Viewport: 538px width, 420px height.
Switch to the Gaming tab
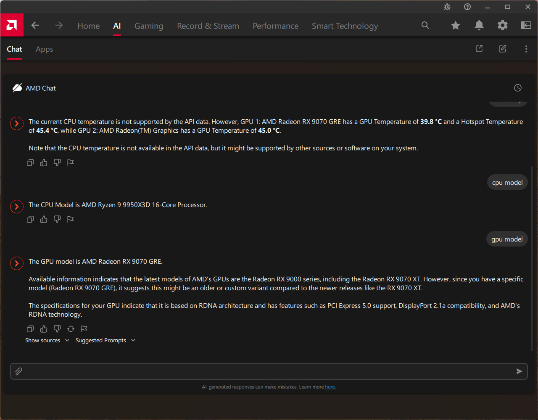(149, 26)
